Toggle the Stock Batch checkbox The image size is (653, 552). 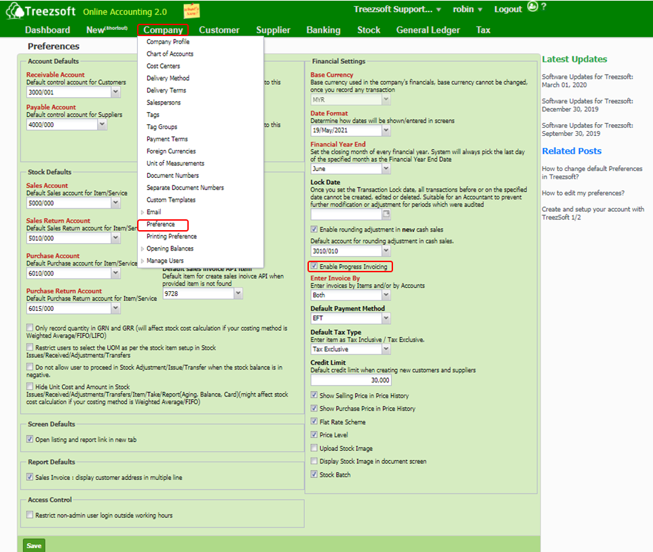pyautogui.click(x=314, y=474)
